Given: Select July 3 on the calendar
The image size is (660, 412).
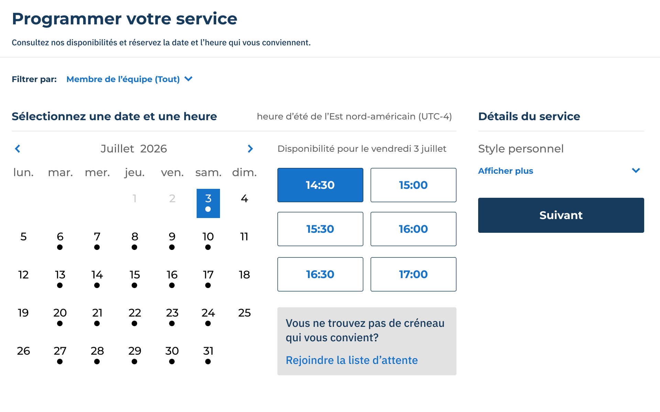Looking at the screenshot, I should click(208, 203).
